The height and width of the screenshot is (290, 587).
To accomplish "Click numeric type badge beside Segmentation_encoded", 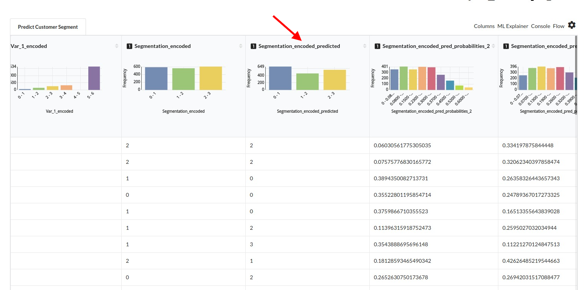I will (129, 46).
